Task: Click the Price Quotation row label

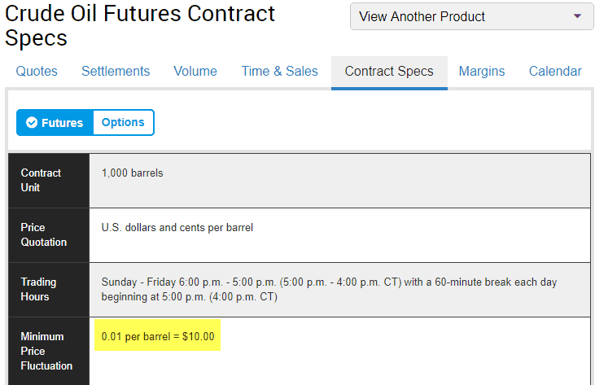Action: click(44, 234)
